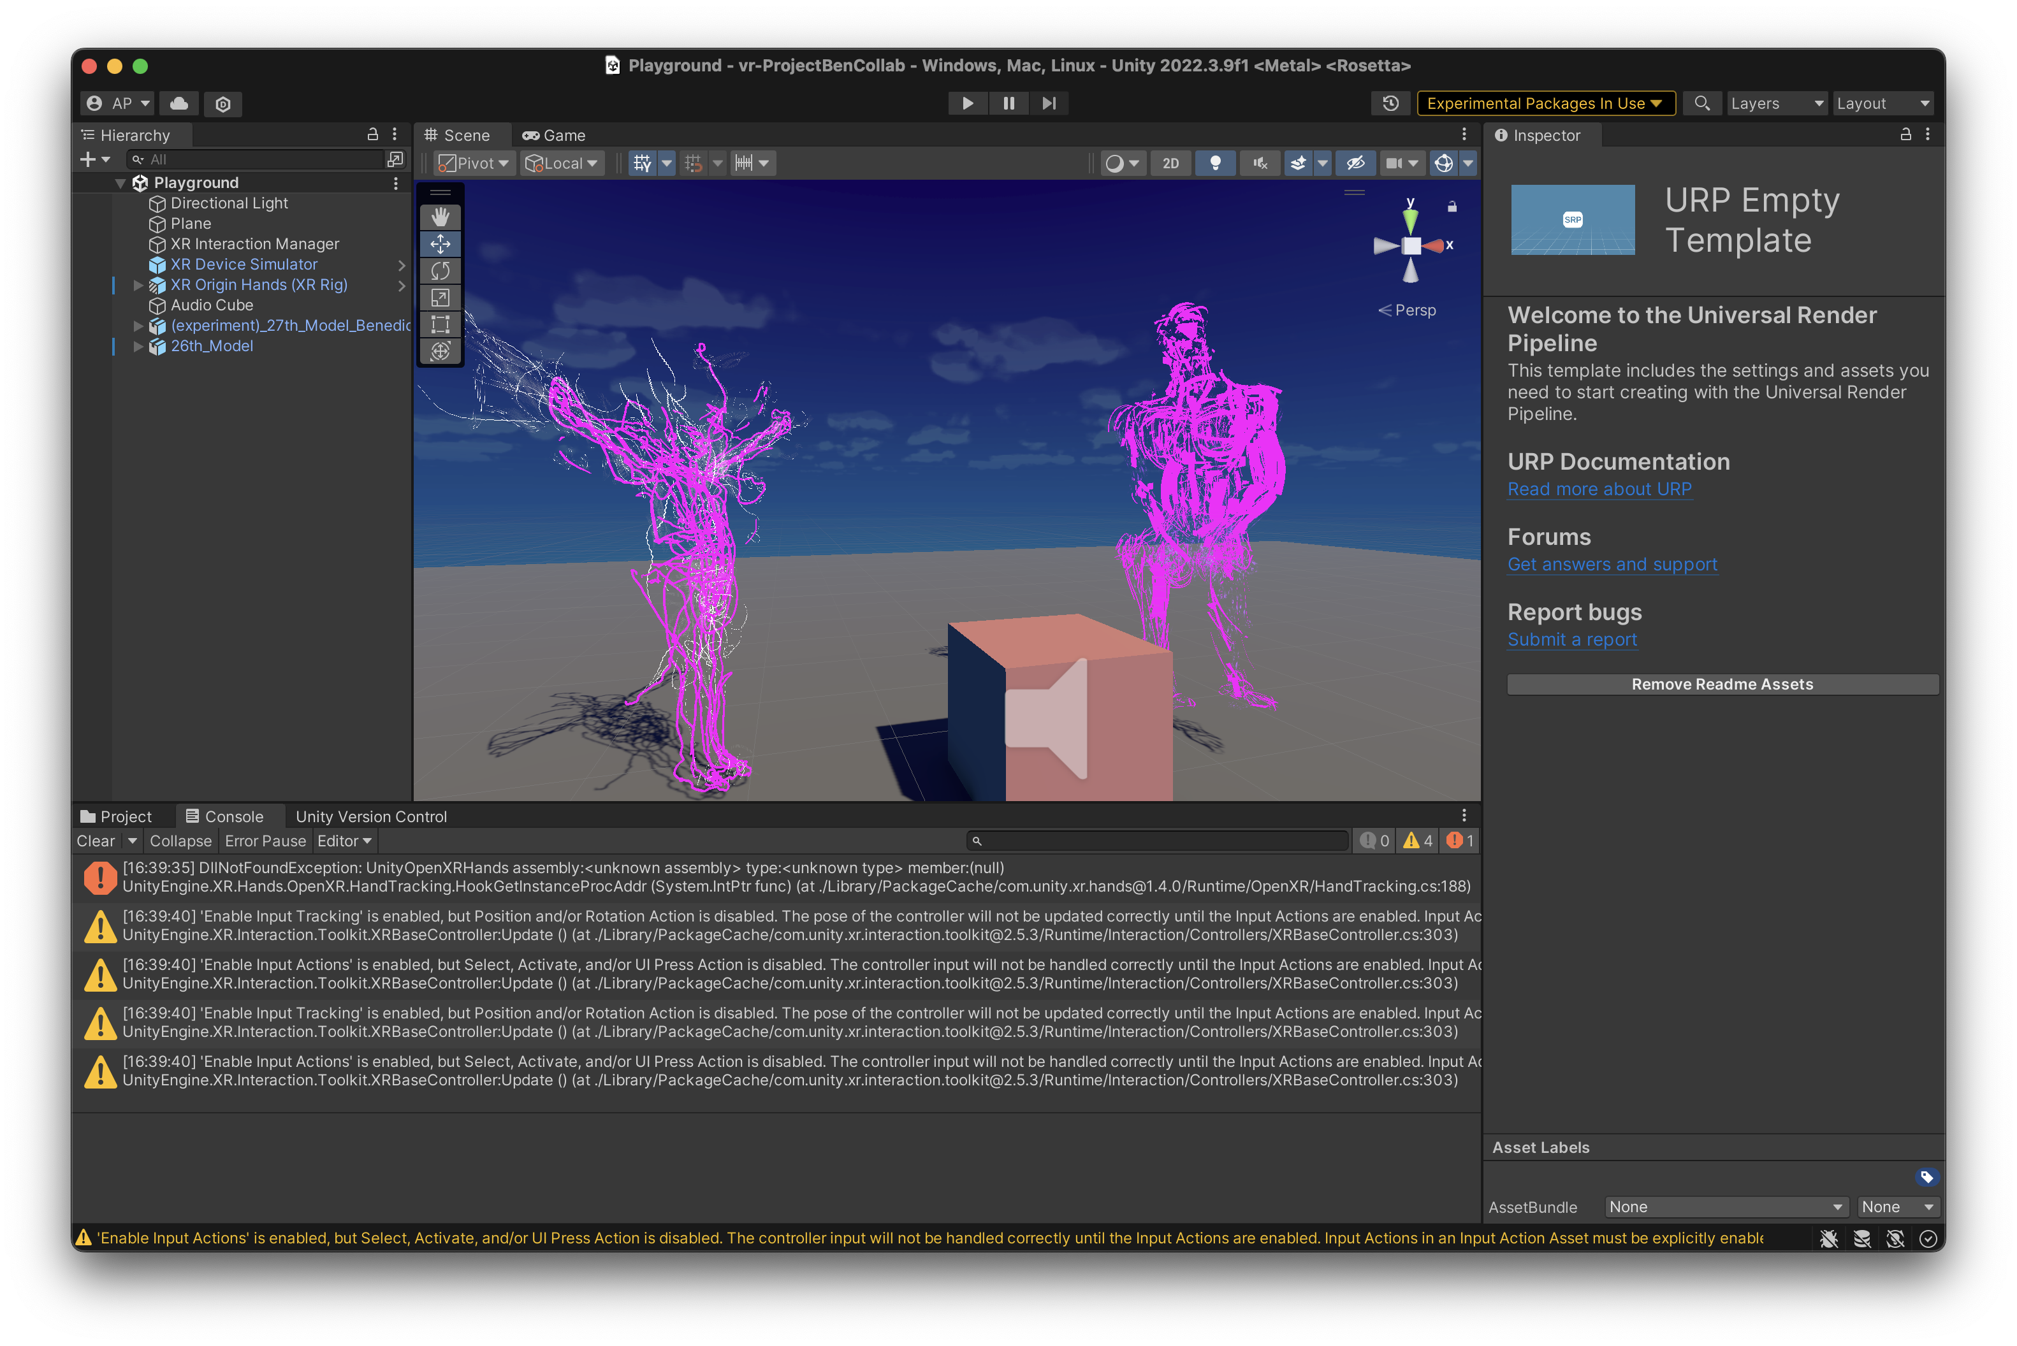This screenshot has height=1346, width=2017.
Task: Toggle scene audio mute icon
Action: pyautogui.click(x=1260, y=163)
